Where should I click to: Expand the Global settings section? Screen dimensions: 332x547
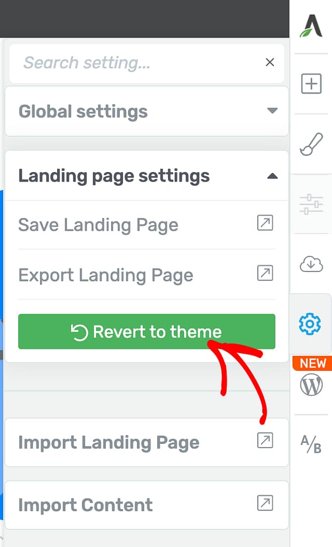click(146, 111)
